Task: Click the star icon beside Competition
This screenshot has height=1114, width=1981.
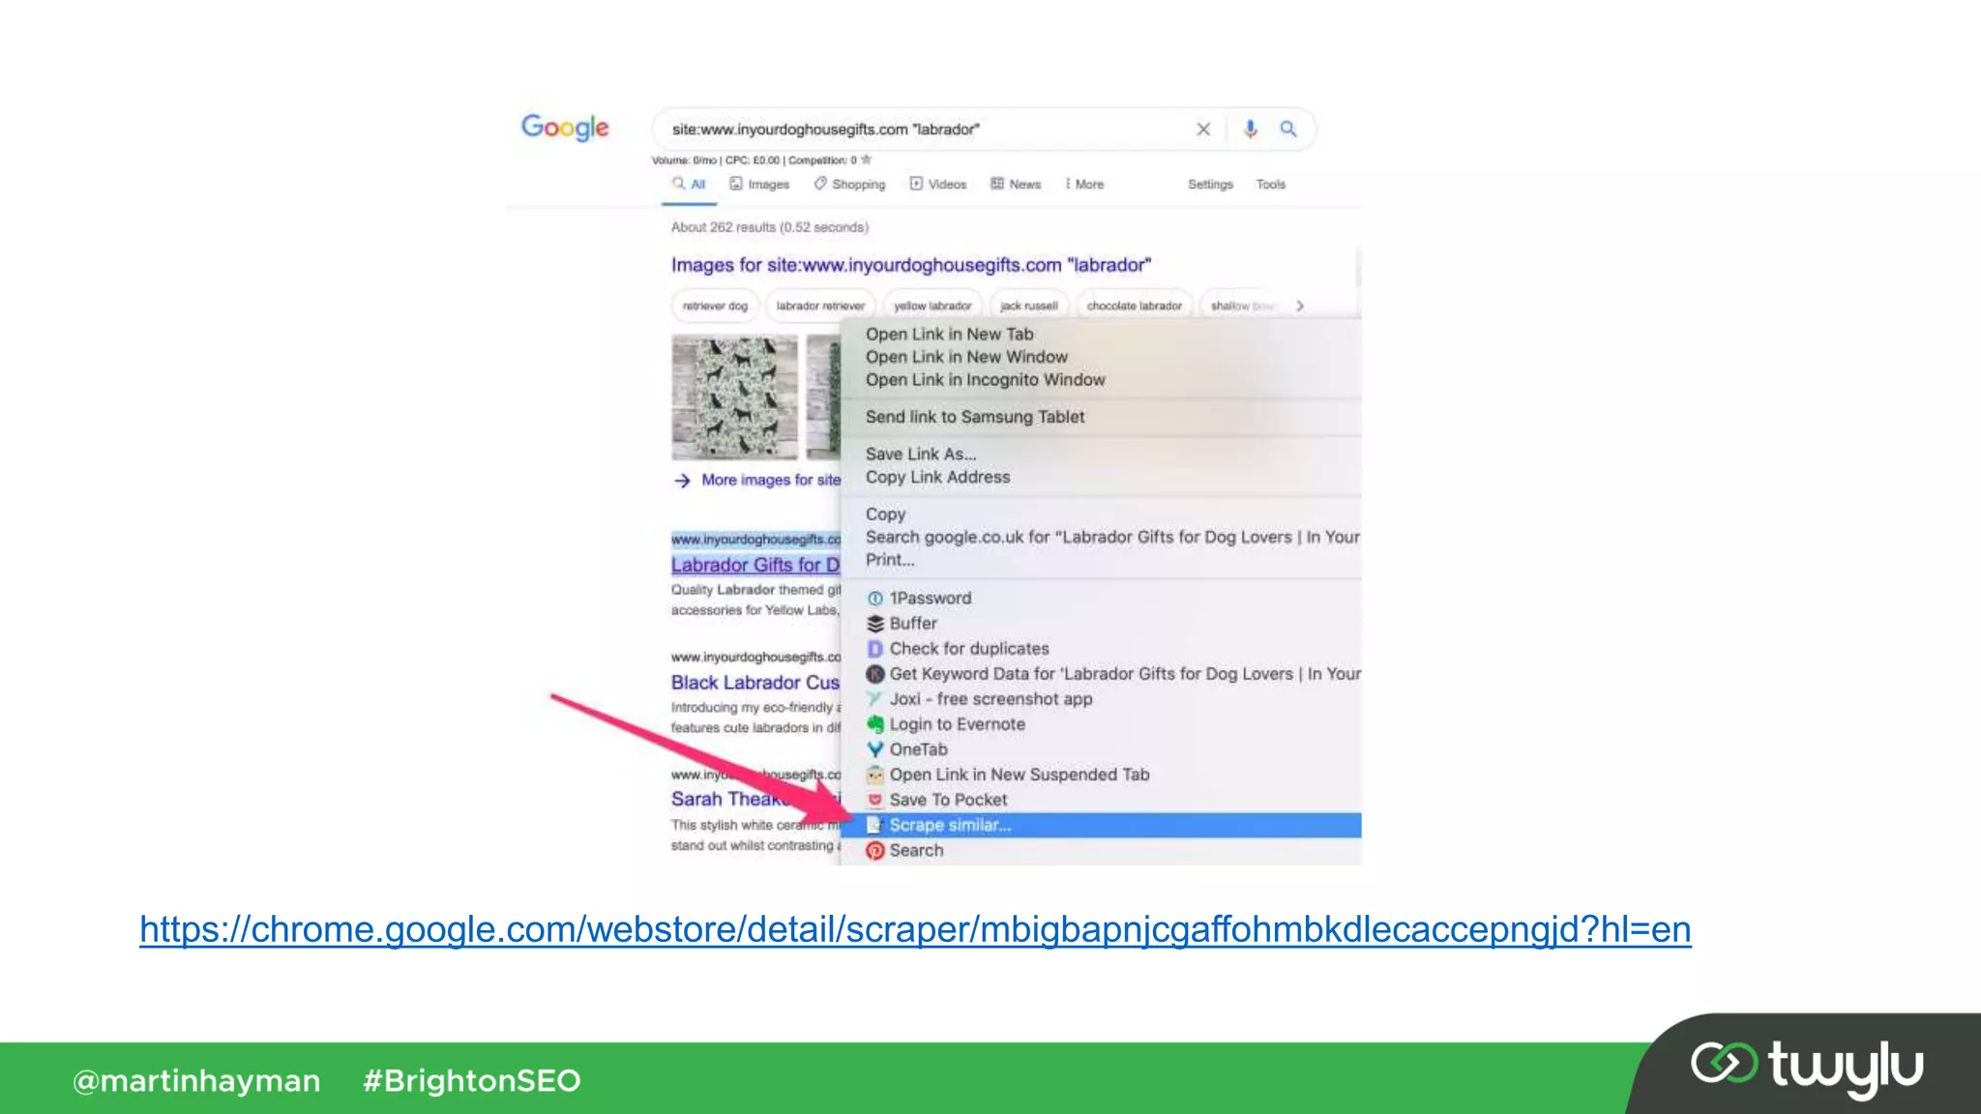Action: (867, 160)
